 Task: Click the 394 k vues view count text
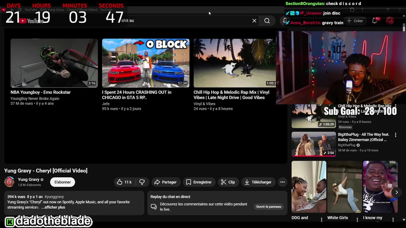pyautogui.click(x=16, y=197)
